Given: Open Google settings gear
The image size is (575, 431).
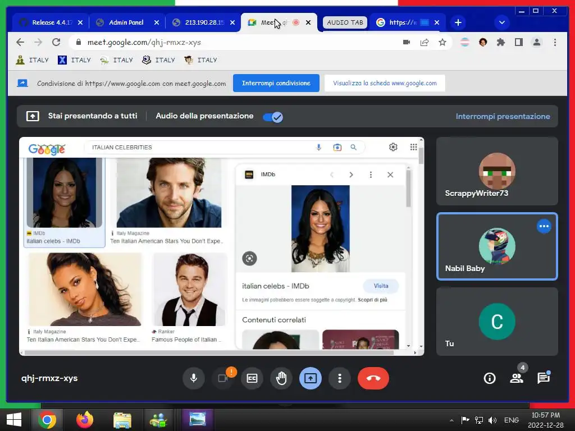Looking at the screenshot, I should coord(393,147).
